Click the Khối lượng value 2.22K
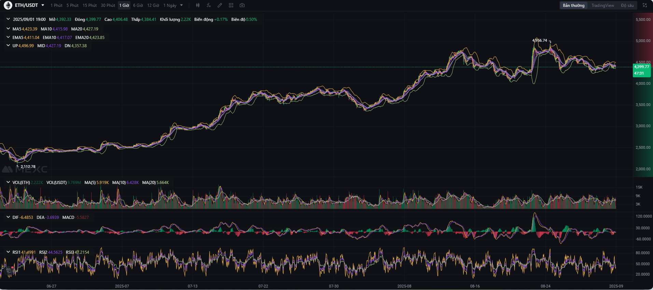The image size is (653, 290). [x=186, y=19]
